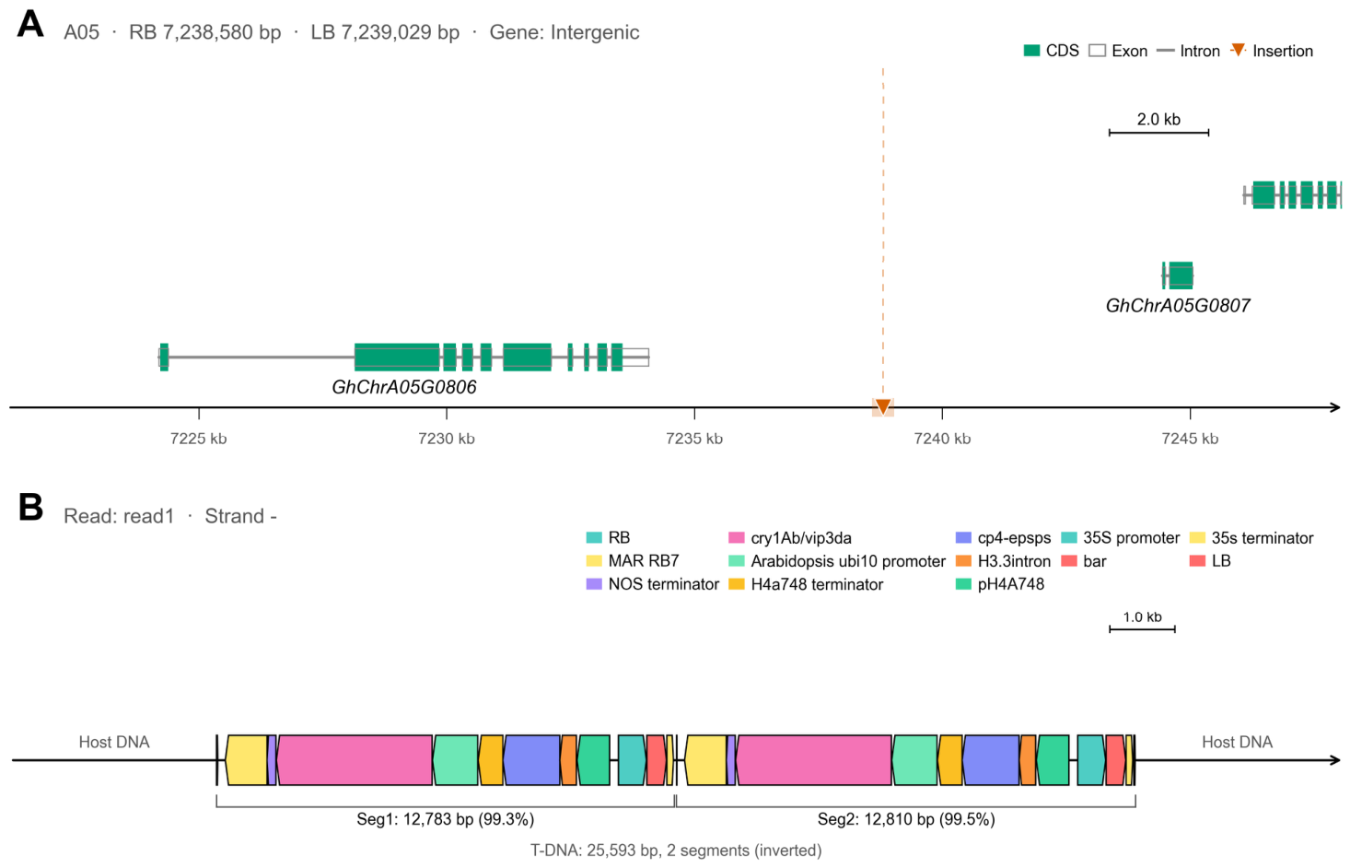1350x868 pixels.
Task: Click the 7235 kb axis tick label
Action: coord(694,439)
